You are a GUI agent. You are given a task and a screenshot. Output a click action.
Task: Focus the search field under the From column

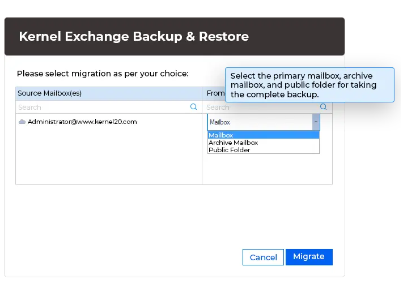click(261, 107)
